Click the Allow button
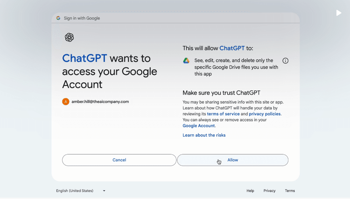350x199 pixels. tap(233, 160)
